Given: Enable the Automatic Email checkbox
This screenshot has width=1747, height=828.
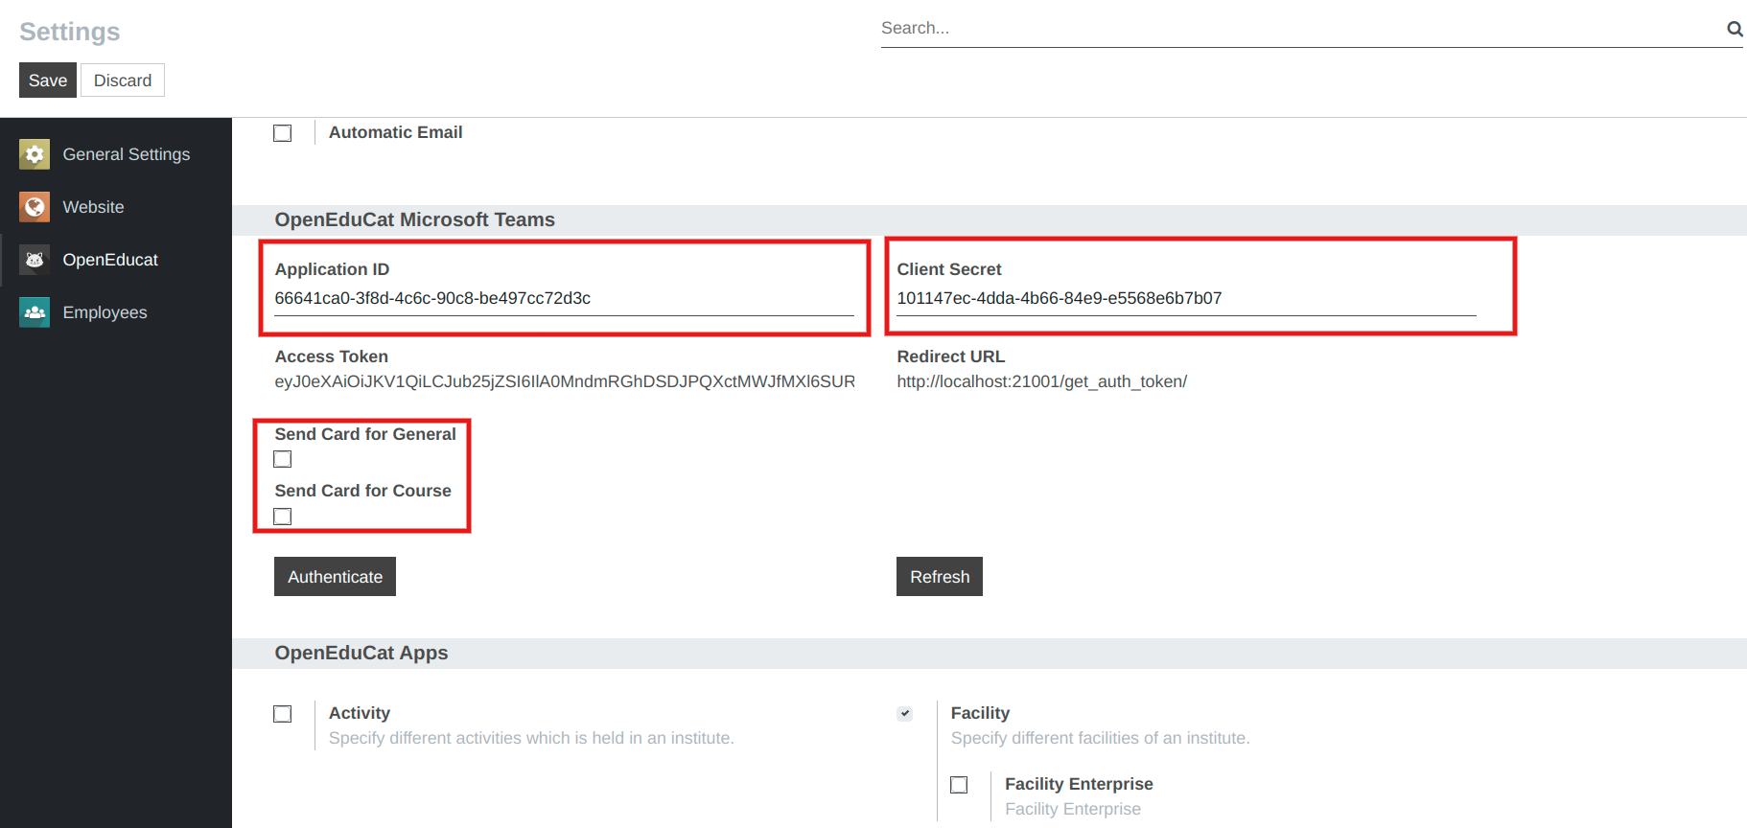Looking at the screenshot, I should (x=282, y=133).
